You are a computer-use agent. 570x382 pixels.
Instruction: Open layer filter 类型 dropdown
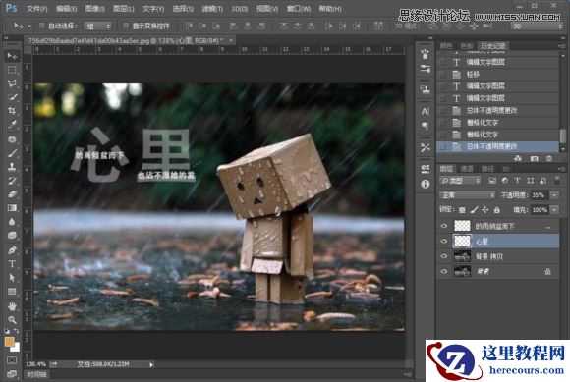point(460,181)
